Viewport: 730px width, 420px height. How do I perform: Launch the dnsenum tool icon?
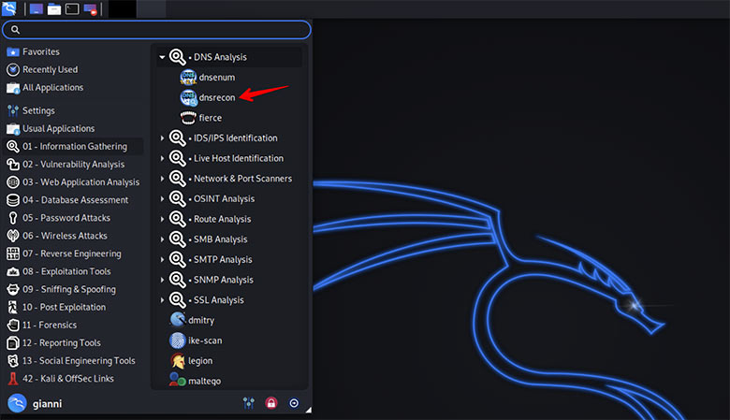(x=188, y=78)
